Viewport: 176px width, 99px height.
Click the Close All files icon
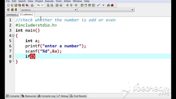[27, 5]
